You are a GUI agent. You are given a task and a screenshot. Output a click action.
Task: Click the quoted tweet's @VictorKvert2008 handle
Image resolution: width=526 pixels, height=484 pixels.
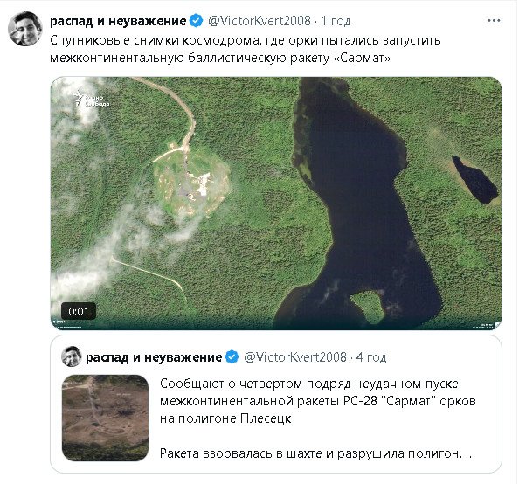[295, 357]
